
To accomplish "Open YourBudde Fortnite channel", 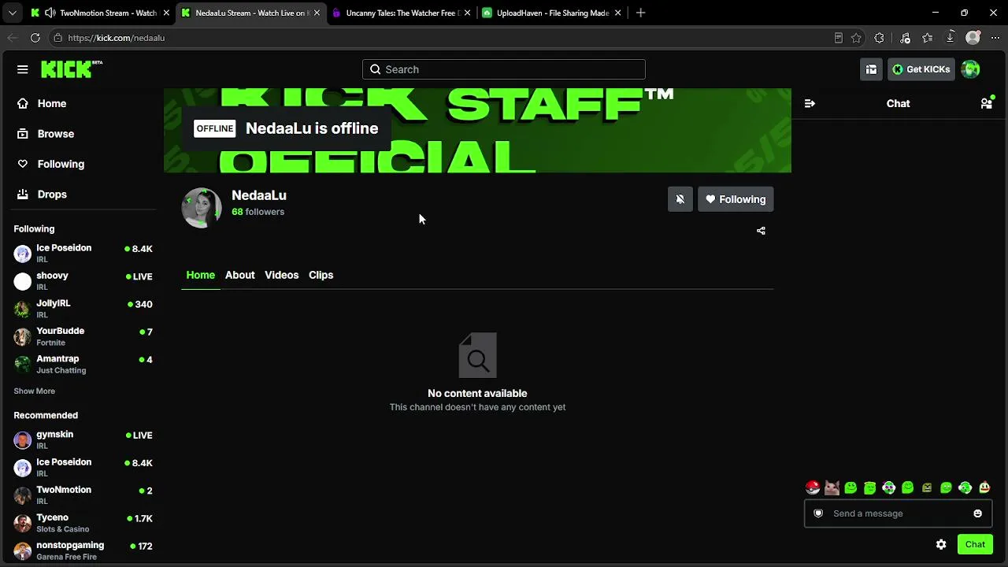I will point(83,336).
